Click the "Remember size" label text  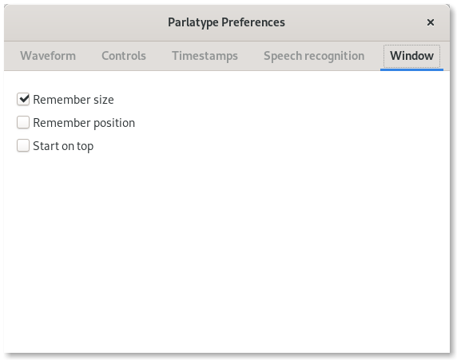point(74,100)
